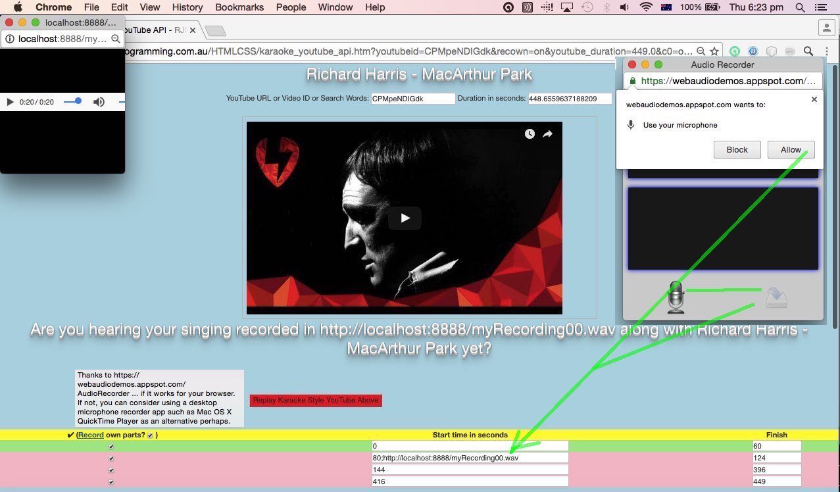
Task: Toggle the checkbox in the start-time 144 row
Action: [111, 470]
